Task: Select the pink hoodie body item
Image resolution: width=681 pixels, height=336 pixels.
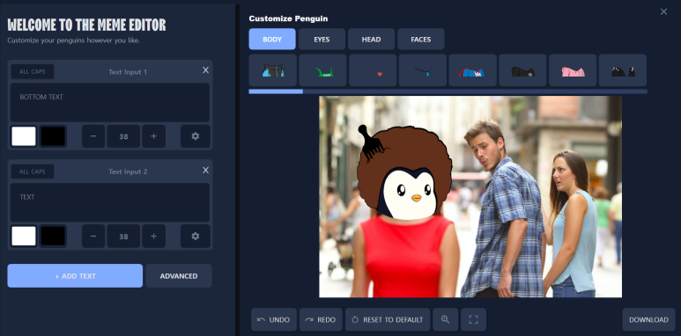Action: click(573, 70)
